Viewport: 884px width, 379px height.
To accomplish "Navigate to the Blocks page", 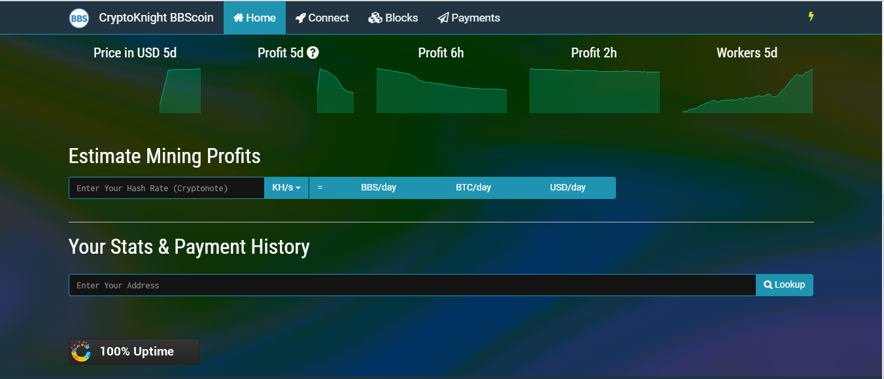I will coord(393,18).
